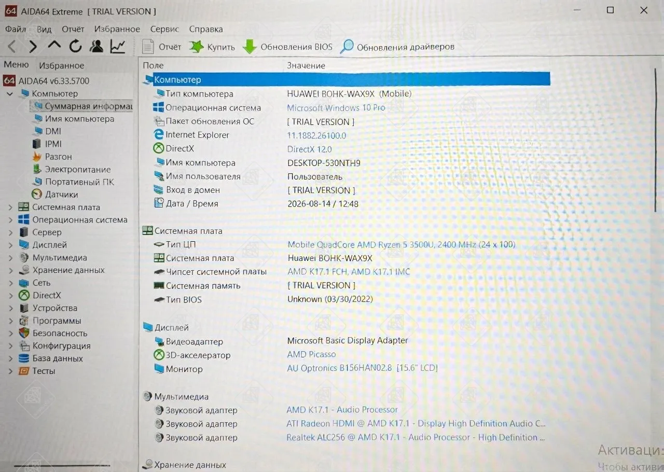Select Имя компьютера in the sidebar tree
This screenshot has width=664, height=472.
click(x=73, y=119)
